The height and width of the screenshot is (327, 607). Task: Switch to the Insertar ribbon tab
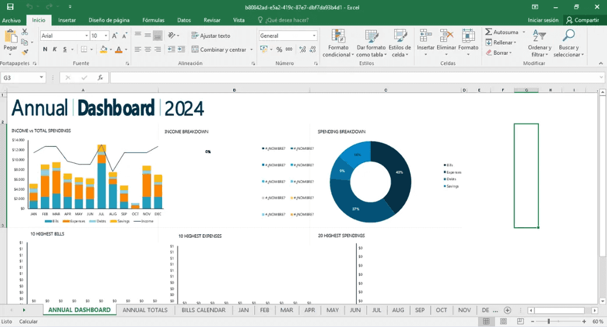(67, 20)
